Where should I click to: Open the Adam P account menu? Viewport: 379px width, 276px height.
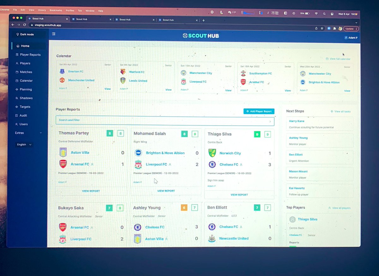point(351,37)
